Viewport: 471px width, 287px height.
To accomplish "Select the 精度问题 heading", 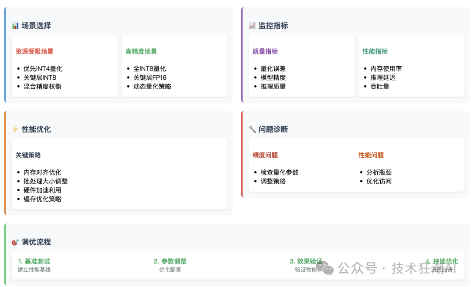I will (x=265, y=155).
